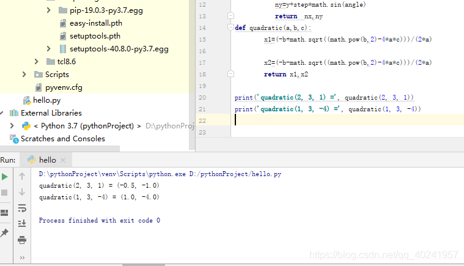Click 'Process finished with exit code 0' text
This screenshot has height=266, width=464.
tap(100, 220)
